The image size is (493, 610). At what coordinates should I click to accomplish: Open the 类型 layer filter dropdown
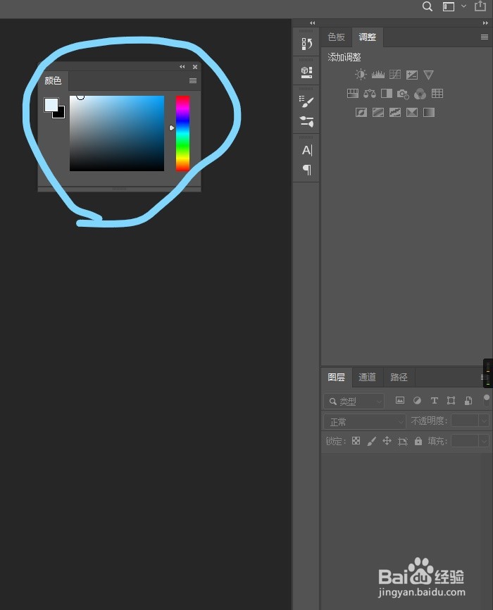pyautogui.click(x=354, y=401)
